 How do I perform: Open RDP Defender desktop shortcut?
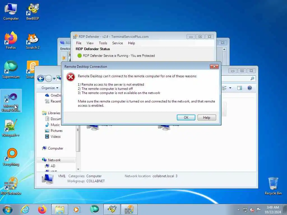coord(11,186)
